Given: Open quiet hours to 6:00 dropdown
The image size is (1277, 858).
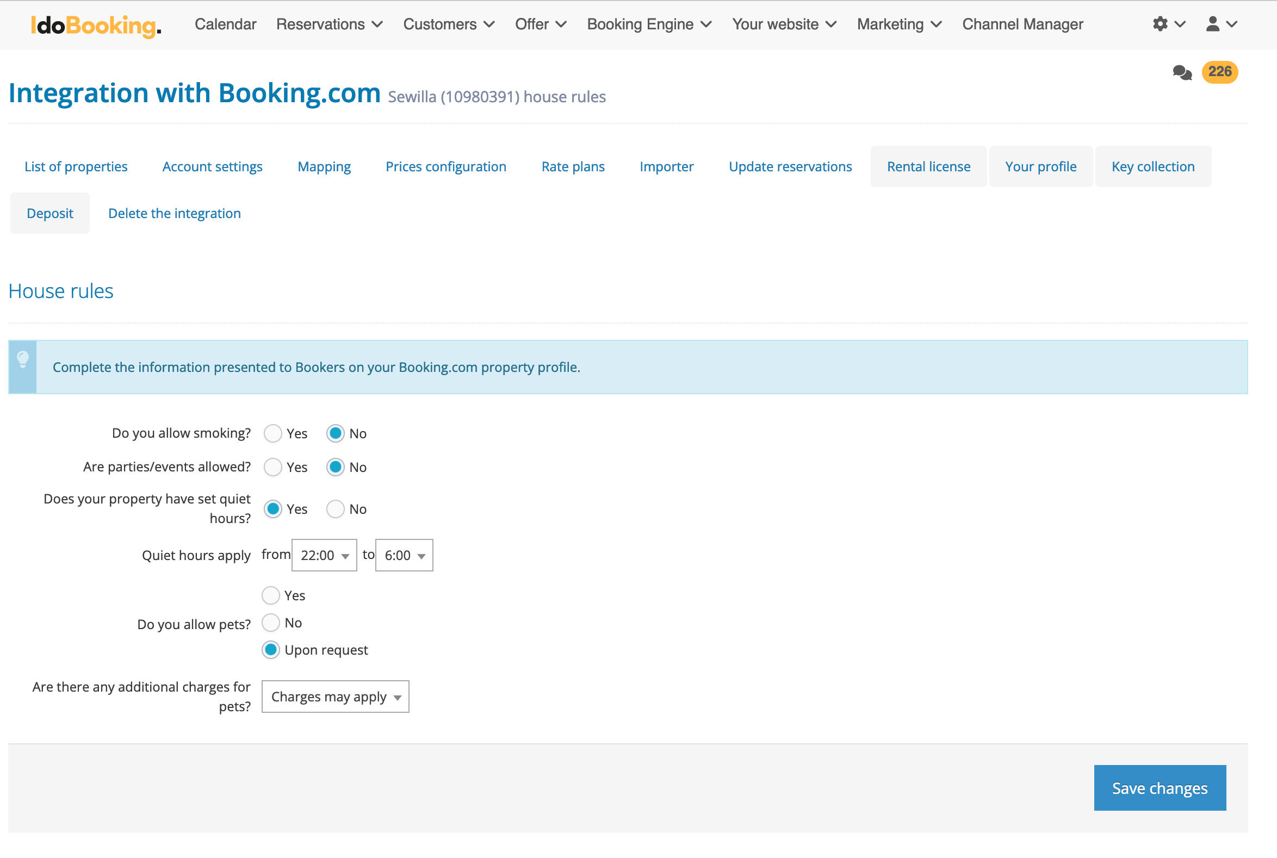Looking at the screenshot, I should click(404, 555).
